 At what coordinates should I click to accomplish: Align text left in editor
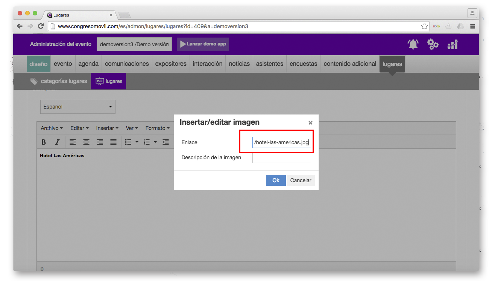(x=73, y=142)
